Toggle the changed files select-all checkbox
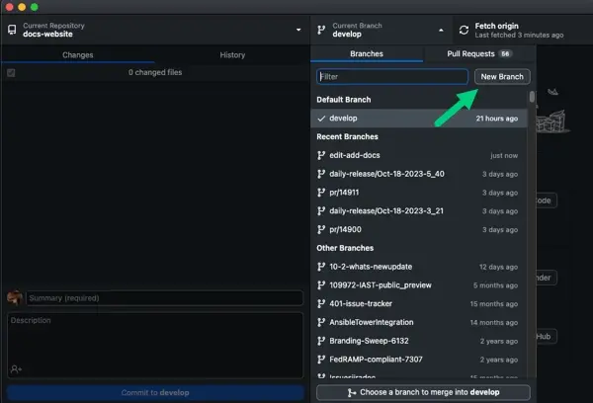 pyautogui.click(x=11, y=72)
